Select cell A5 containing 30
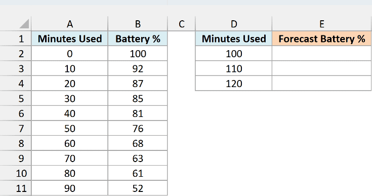This screenshot has height=196, width=372. tap(69, 98)
